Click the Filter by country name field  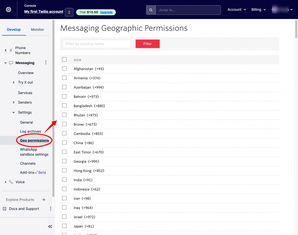(97, 44)
